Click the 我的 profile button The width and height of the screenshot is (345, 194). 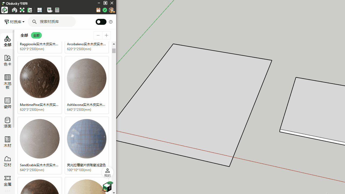tap(107, 172)
